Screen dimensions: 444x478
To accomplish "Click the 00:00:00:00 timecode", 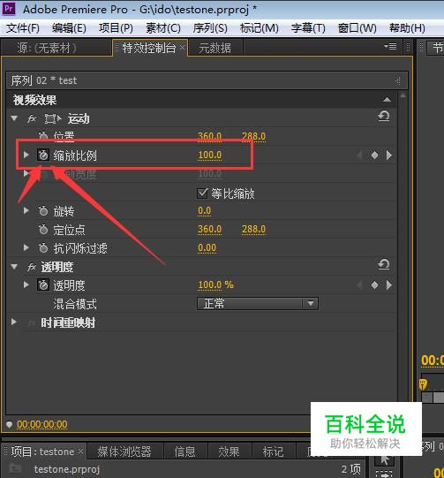I will [42, 424].
